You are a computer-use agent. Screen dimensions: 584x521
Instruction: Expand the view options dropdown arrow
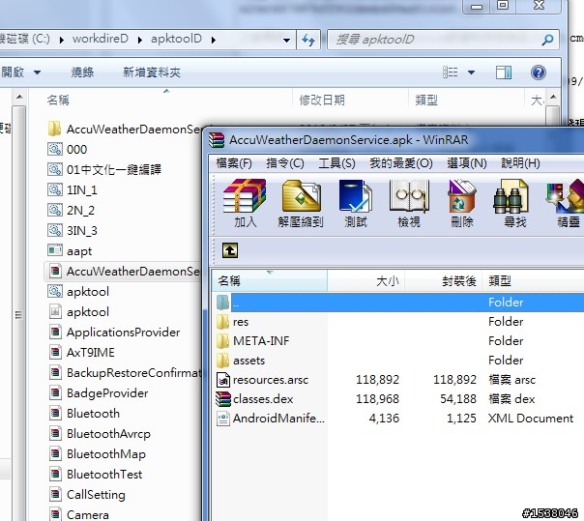coord(471,72)
